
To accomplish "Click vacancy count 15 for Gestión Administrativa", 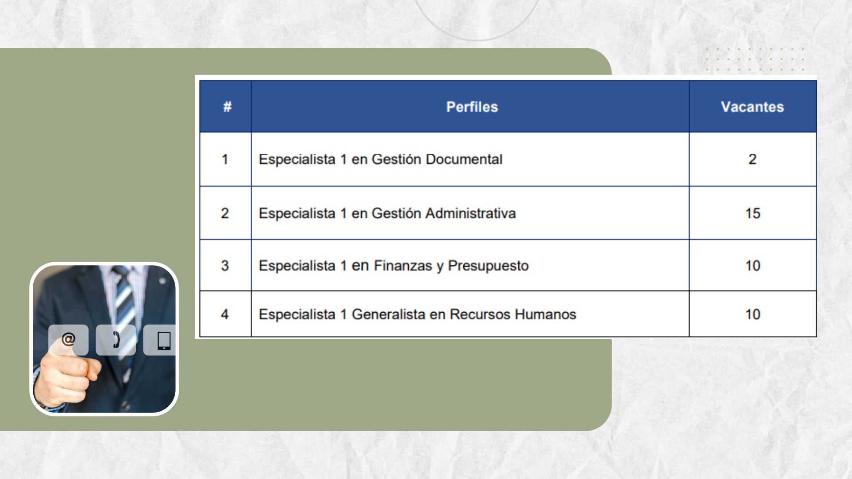I will click(x=753, y=213).
